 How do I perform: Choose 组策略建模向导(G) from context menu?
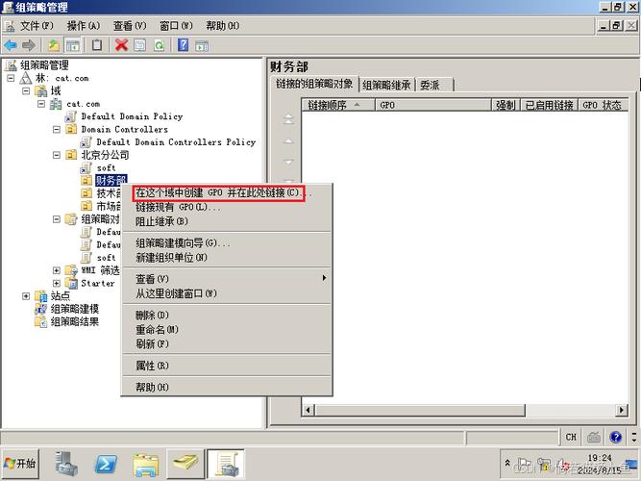click(x=227, y=242)
